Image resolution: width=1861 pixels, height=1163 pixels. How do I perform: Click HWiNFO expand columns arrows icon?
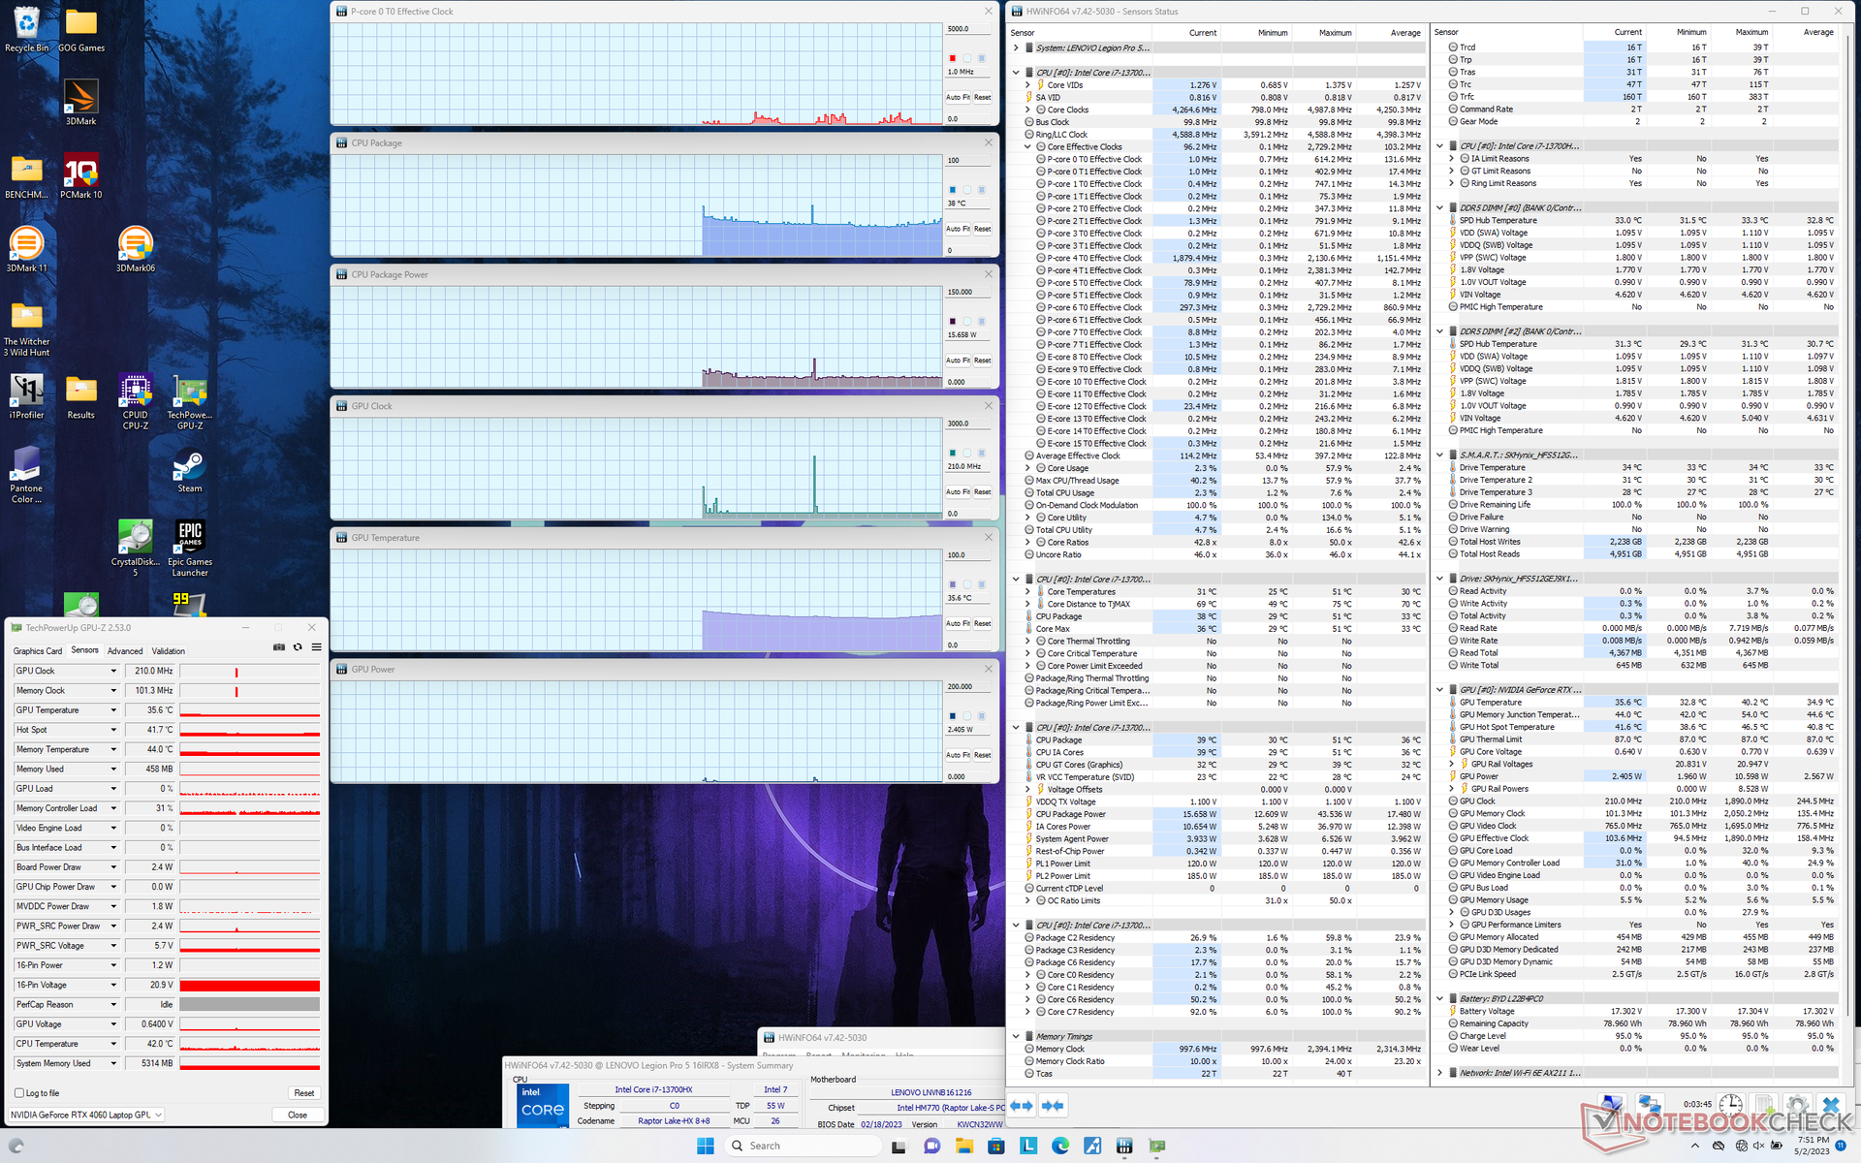[x=1022, y=1106]
